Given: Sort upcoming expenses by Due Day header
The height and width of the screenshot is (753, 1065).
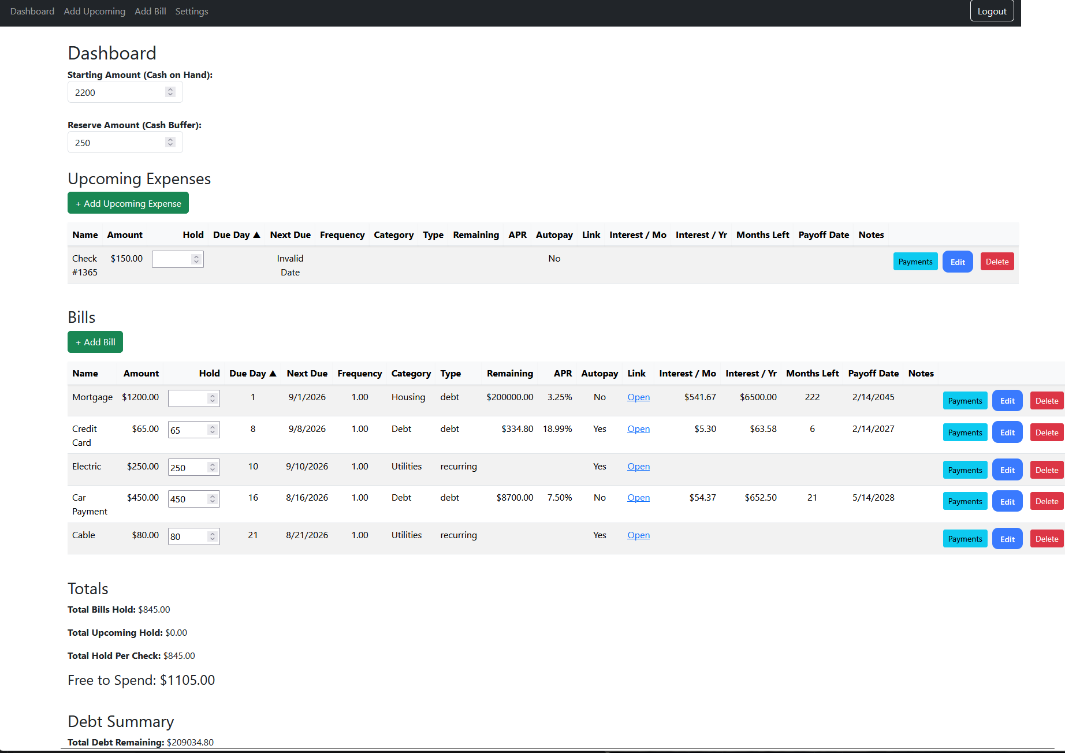Looking at the screenshot, I should pos(237,234).
